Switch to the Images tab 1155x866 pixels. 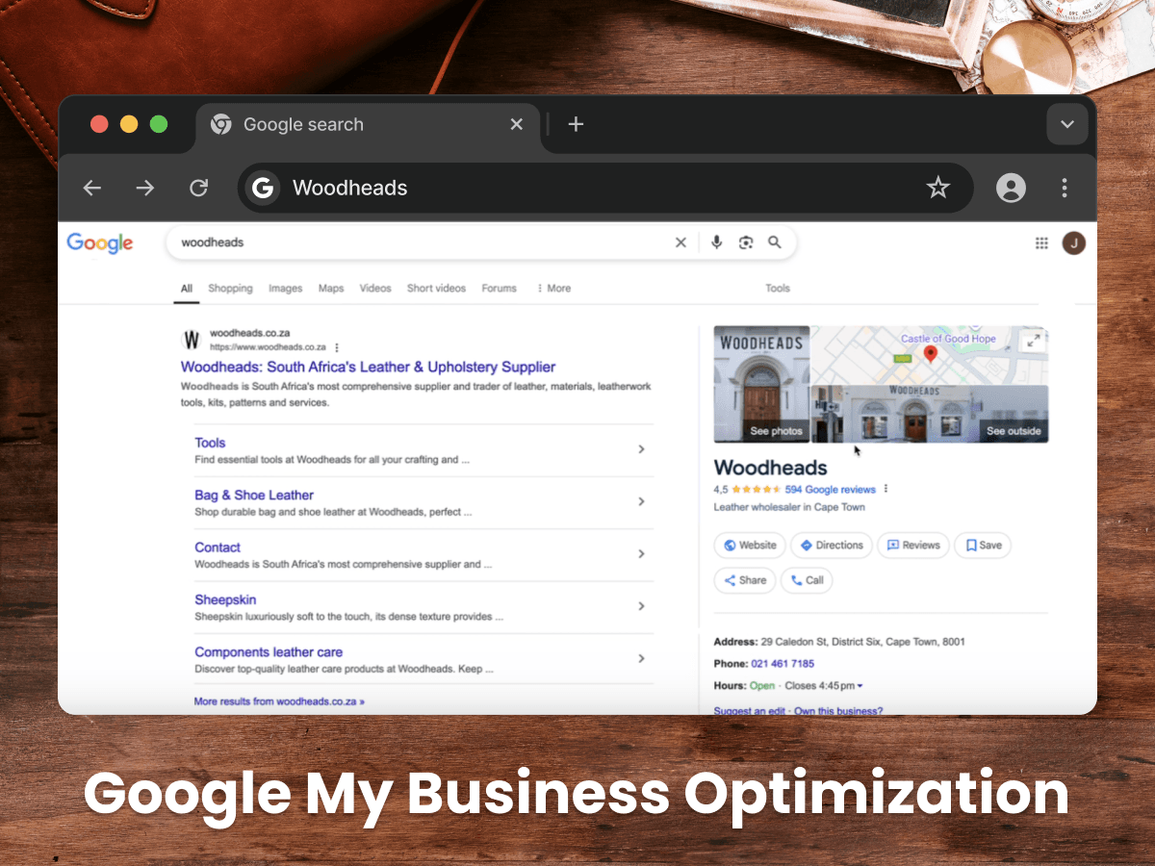285,288
